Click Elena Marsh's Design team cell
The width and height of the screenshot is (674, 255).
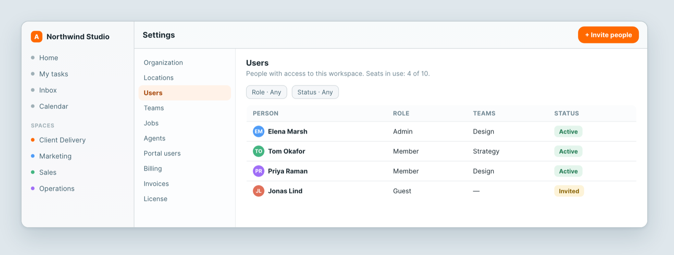pos(484,132)
